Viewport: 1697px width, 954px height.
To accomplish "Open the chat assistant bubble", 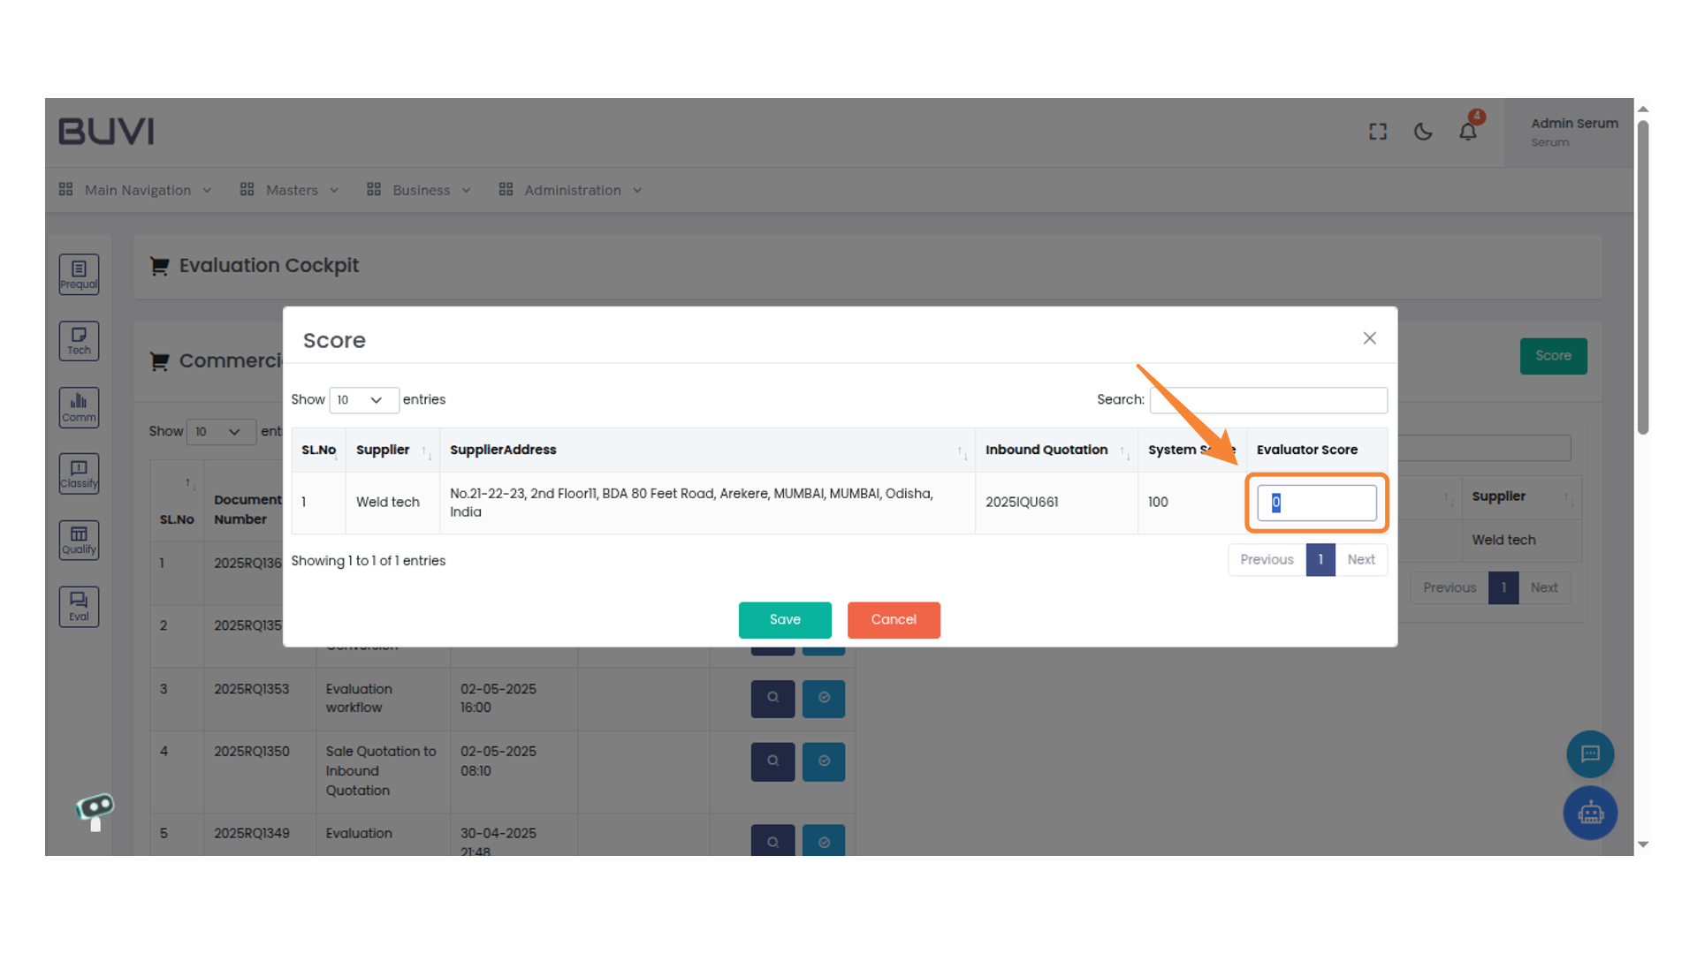I will tap(1590, 753).
